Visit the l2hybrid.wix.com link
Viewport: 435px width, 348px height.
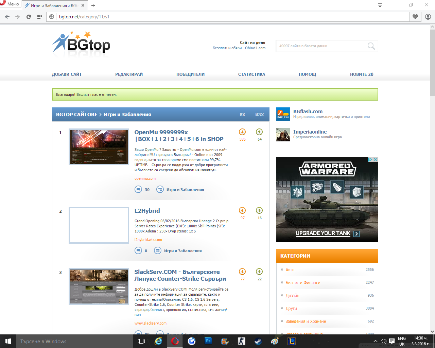point(148,240)
